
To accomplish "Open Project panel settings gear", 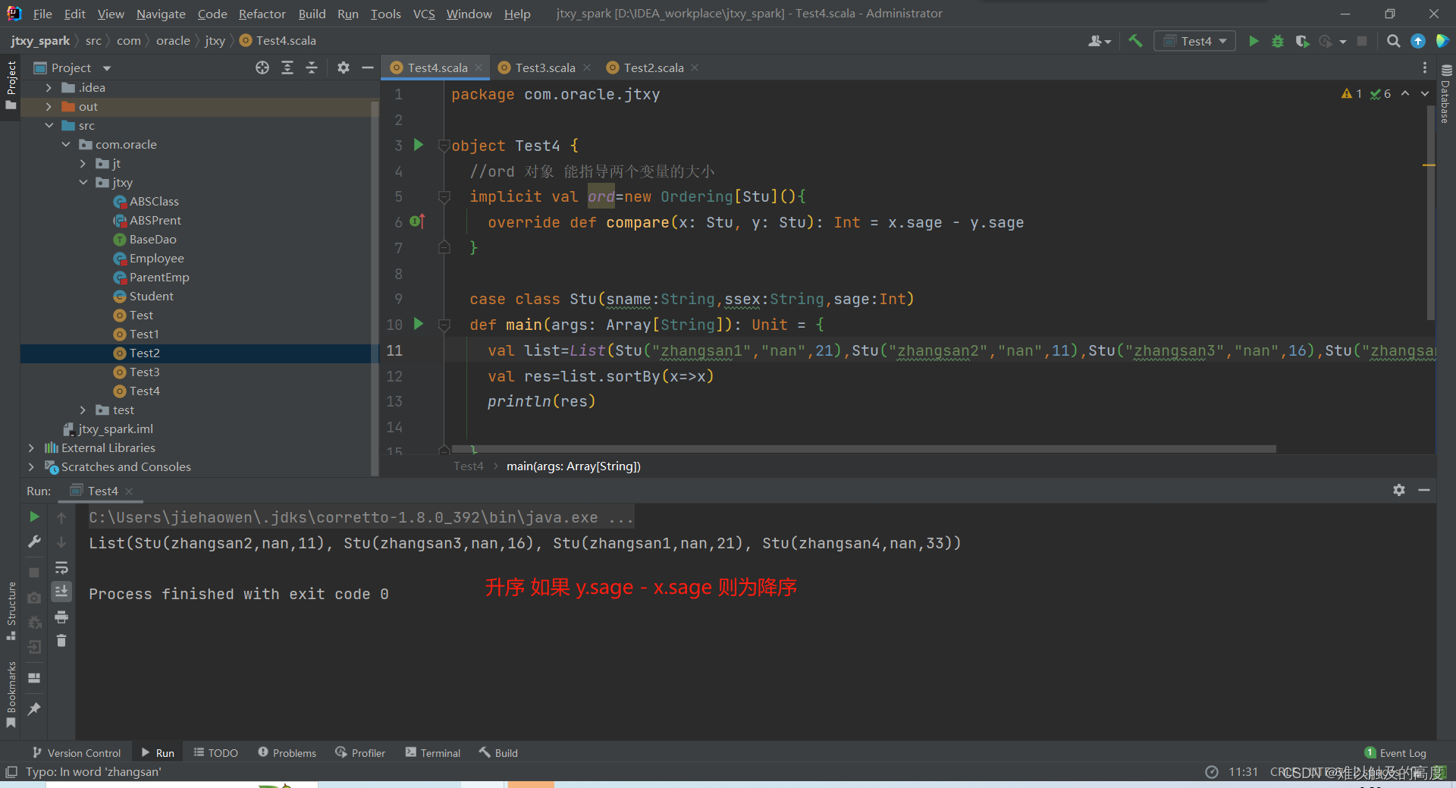I will (344, 67).
